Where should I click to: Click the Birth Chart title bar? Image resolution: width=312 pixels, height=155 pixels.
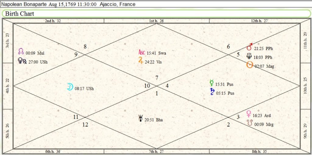pyautogui.click(x=156, y=14)
